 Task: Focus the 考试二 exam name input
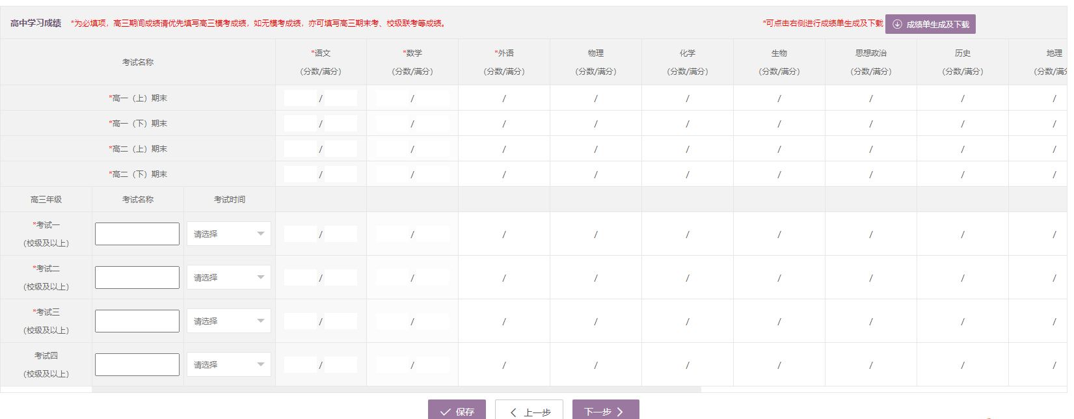pyautogui.click(x=137, y=278)
